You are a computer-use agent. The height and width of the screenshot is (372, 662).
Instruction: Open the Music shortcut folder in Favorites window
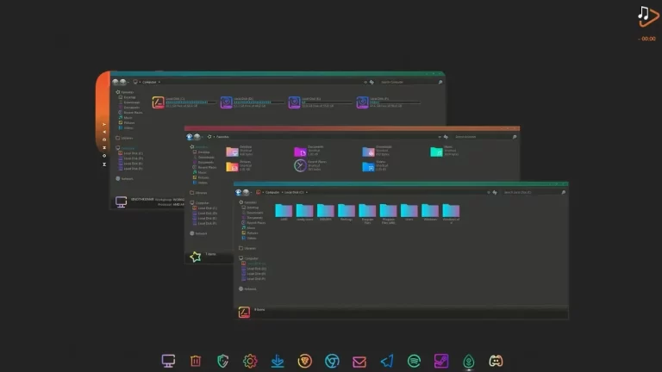click(436, 152)
